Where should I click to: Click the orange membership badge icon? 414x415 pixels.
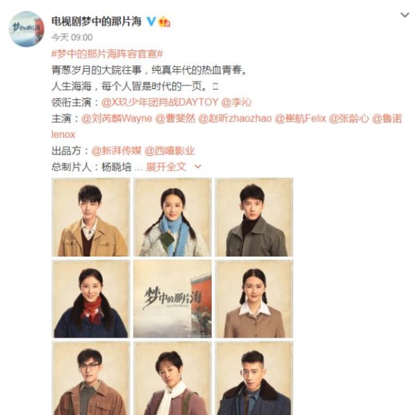(x=164, y=21)
